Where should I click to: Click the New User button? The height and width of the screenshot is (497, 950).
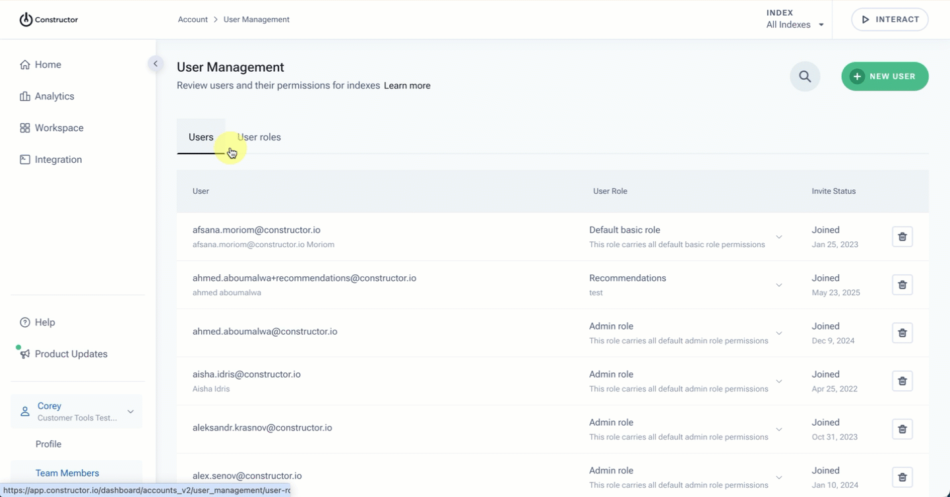pos(885,76)
